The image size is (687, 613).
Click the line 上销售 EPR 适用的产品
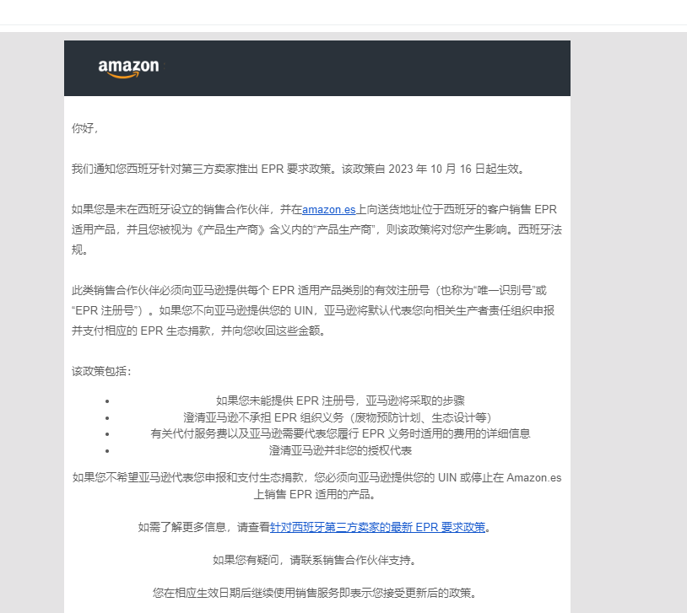[x=315, y=494]
